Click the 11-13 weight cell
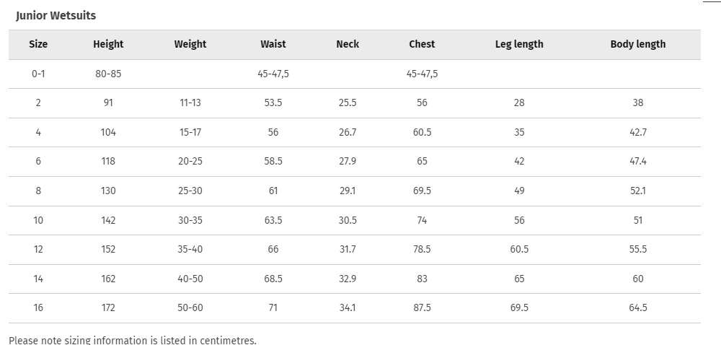The width and height of the screenshot is (721, 345). 190,102
